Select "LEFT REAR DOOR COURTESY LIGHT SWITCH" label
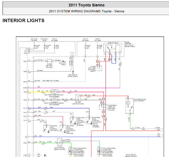The height and width of the screenshot is (157, 169). 54,128
